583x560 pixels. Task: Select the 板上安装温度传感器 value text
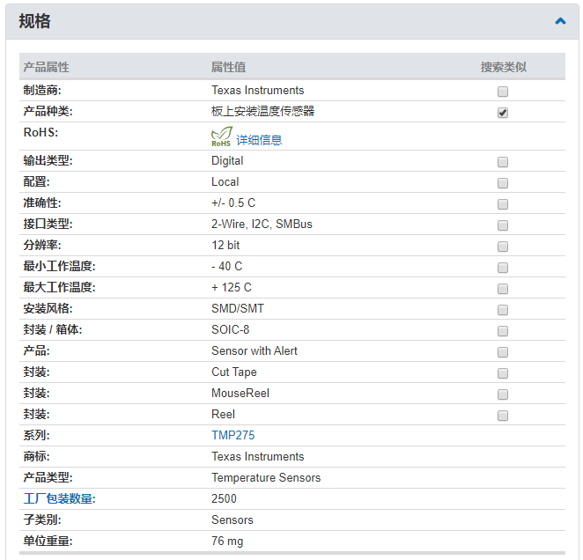[262, 111]
